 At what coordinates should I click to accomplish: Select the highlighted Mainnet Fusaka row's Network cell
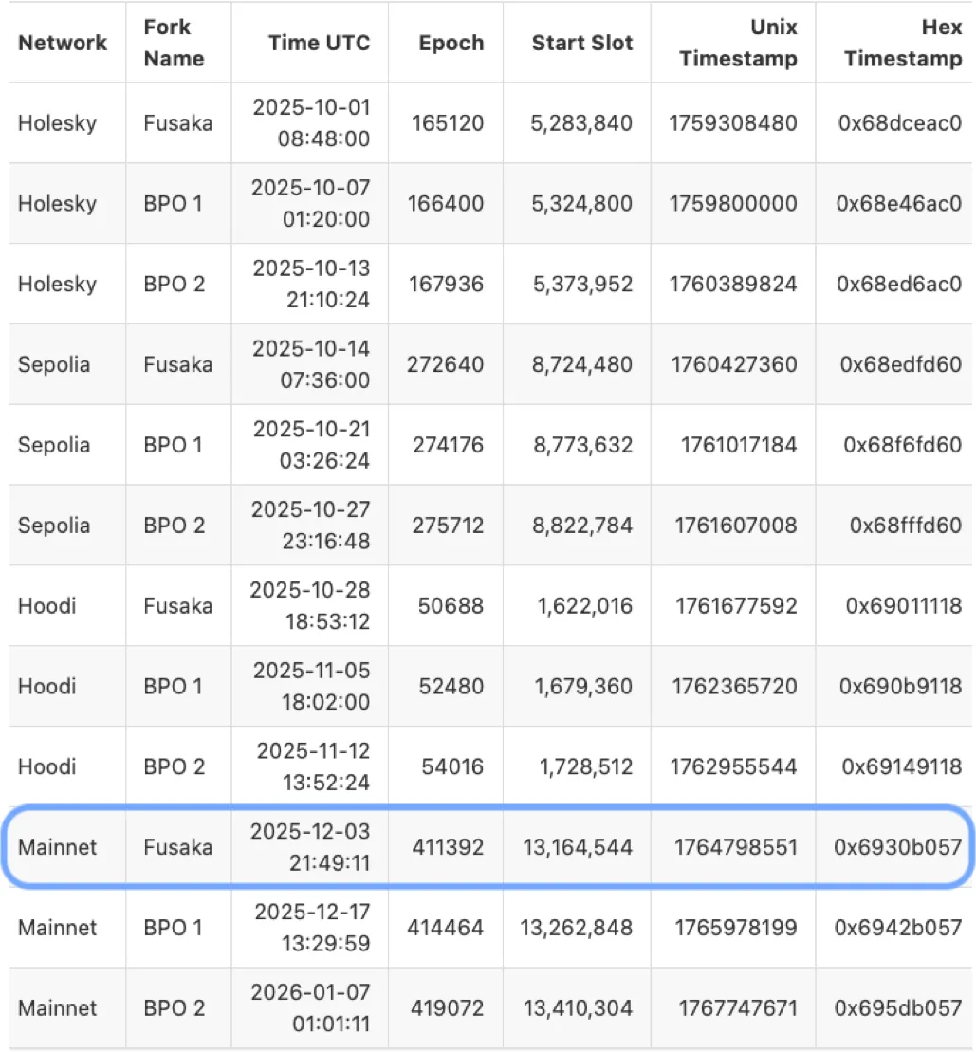[57, 847]
